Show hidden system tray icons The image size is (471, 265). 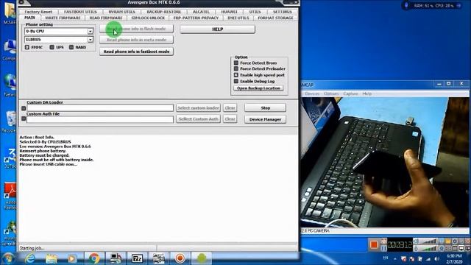click(x=395, y=258)
